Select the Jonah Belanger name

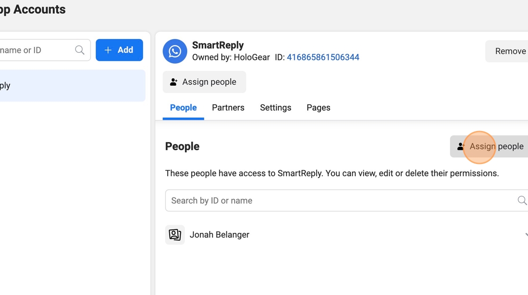click(220, 235)
